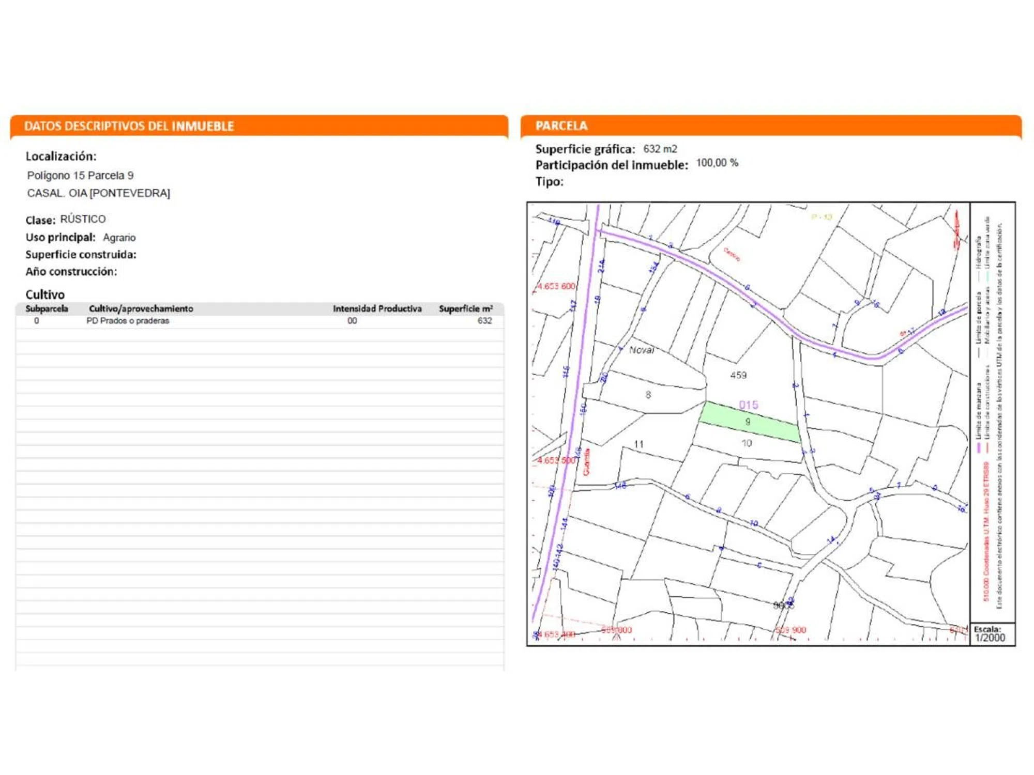Image resolution: width=1034 pixels, height=775 pixels.
Task: Click the Intensidad Productiva column header
Action: coord(377,309)
